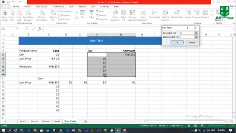Open Connections in ribbon
236x133 pixels.
(x=65, y=11)
